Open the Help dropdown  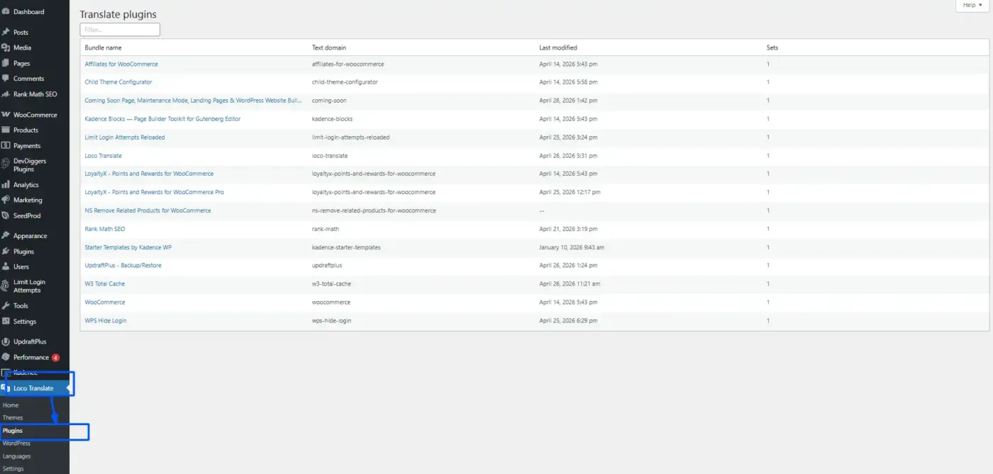click(x=972, y=6)
